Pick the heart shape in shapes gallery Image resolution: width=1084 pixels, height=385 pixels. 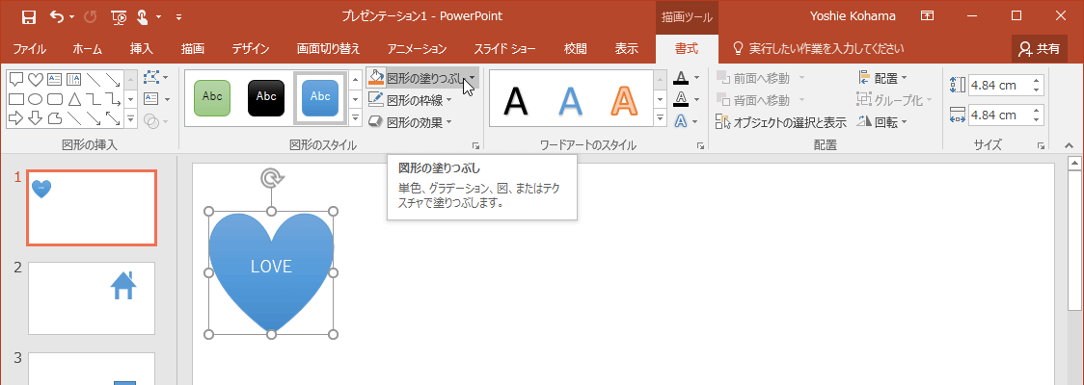(36, 79)
